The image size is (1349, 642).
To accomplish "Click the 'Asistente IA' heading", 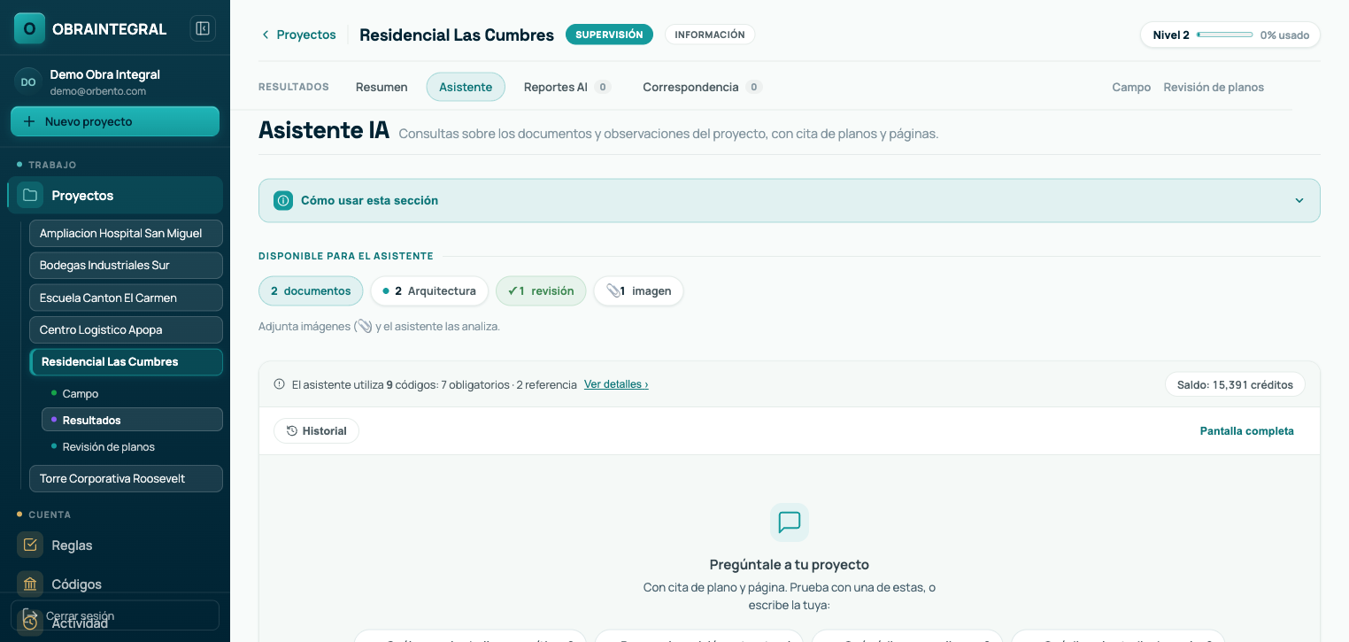I will pos(324,130).
